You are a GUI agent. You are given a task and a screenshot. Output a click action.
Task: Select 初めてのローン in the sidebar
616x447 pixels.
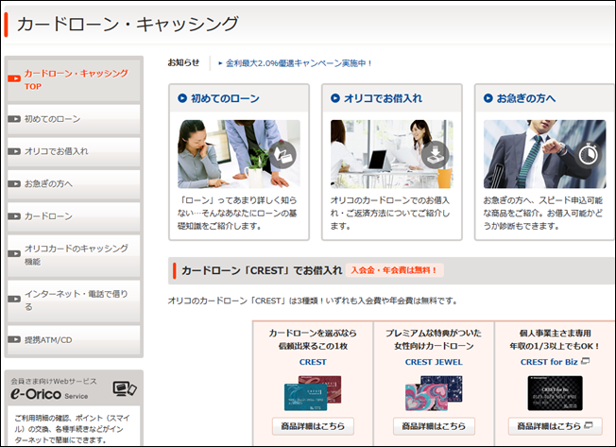pos(74,119)
